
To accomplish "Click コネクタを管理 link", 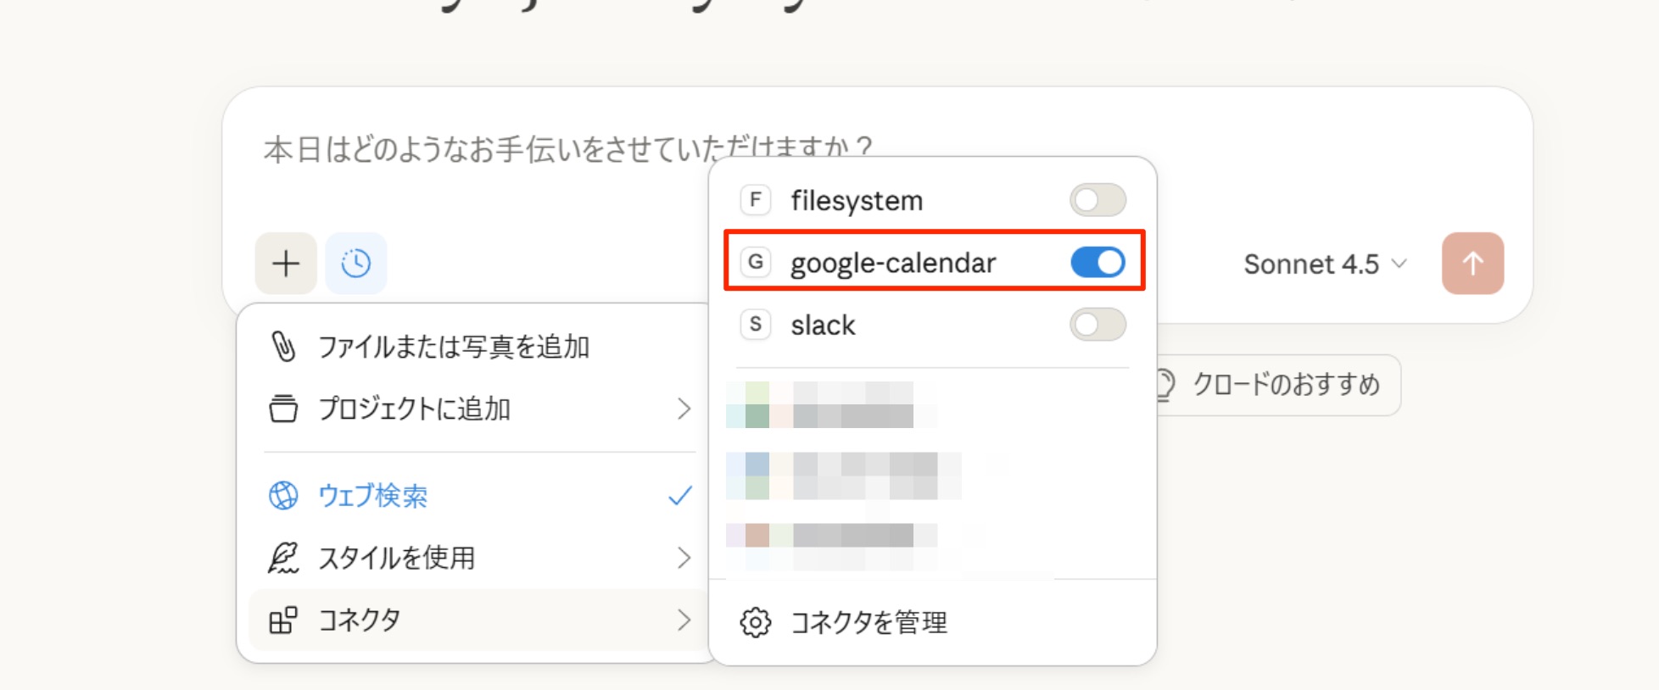I will click(x=869, y=623).
